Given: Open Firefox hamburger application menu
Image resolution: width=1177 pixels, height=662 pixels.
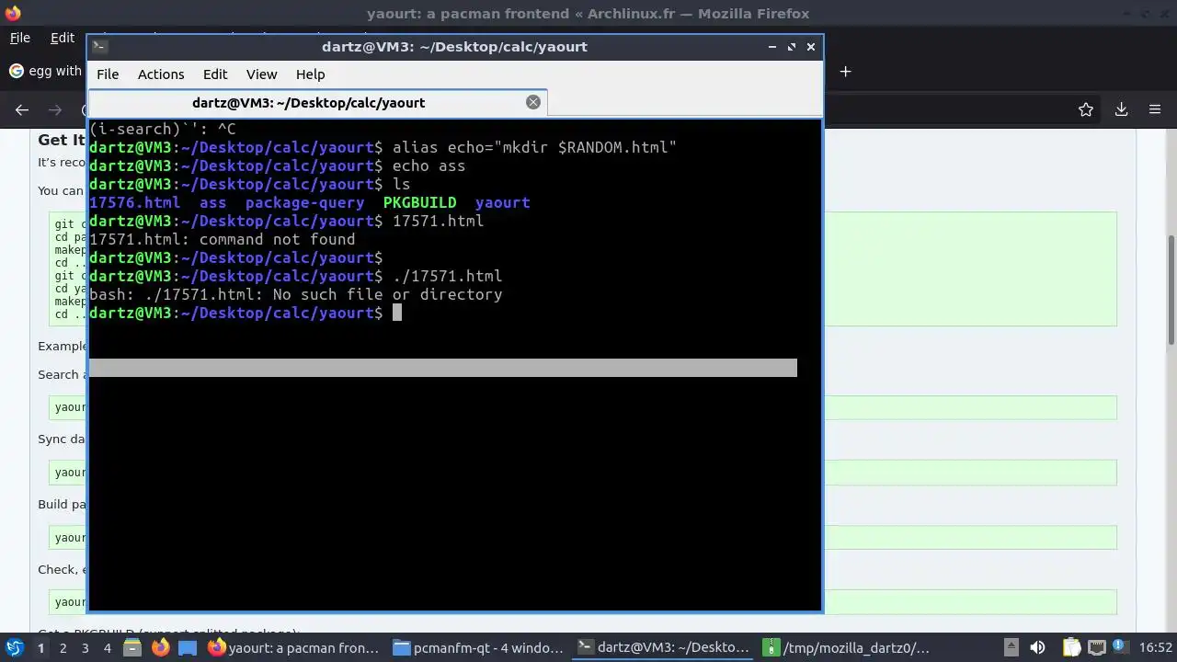Looking at the screenshot, I should [x=1155, y=109].
